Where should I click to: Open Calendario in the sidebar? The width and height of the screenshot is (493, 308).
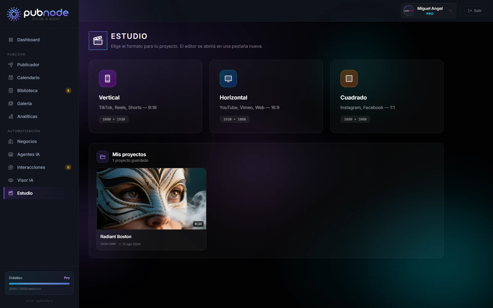click(x=39, y=78)
